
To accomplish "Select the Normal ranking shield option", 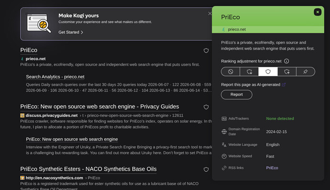I will [268, 72].
